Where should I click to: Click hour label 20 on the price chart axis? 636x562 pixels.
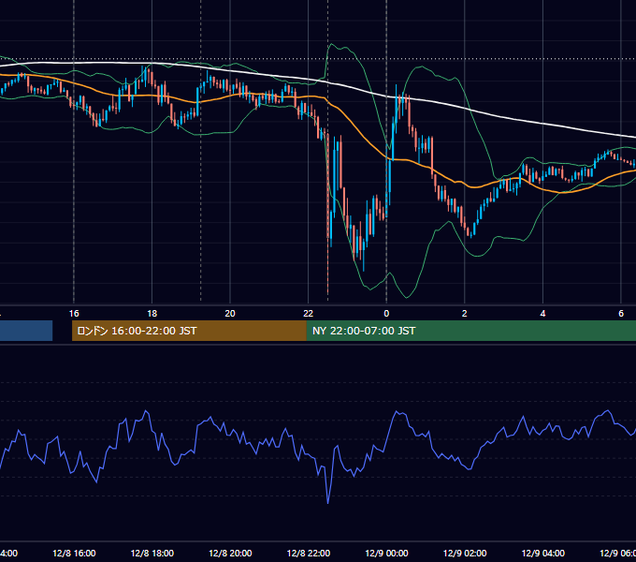tap(230, 314)
